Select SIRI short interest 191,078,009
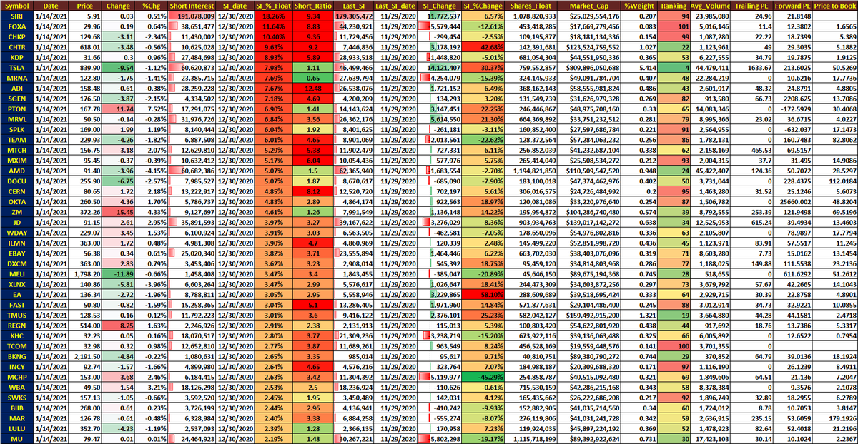The height and width of the screenshot is (444, 858). [191, 15]
